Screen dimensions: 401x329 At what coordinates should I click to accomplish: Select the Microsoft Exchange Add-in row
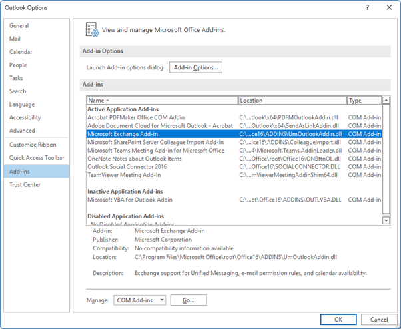(x=234, y=134)
